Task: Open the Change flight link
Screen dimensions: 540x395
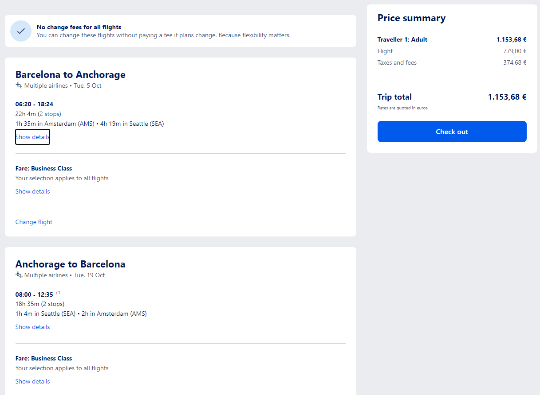Action: pyautogui.click(x=34, y=222)
